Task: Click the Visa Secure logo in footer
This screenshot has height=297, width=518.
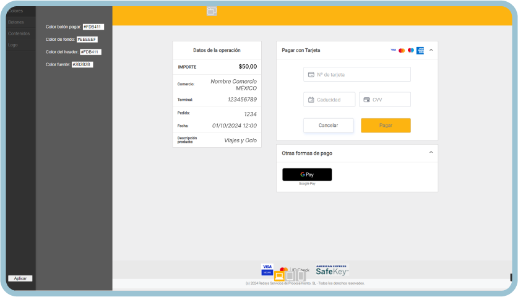Action: click(267, 269)
